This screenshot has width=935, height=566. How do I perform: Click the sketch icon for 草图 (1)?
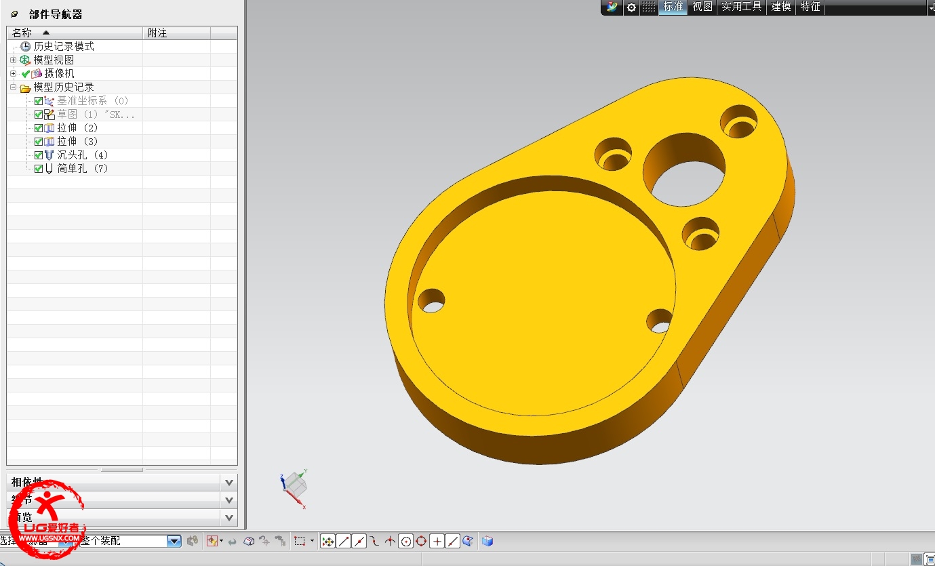49,114
